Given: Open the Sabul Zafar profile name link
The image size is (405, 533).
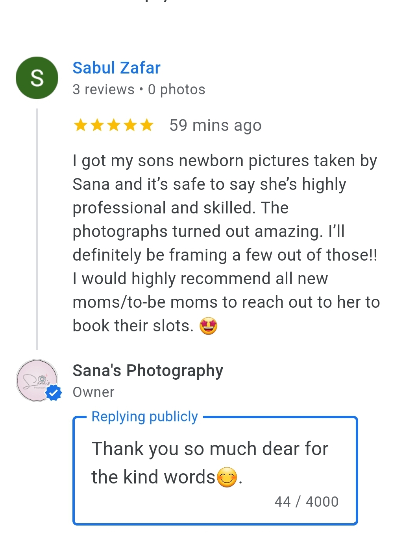Looking at the screenshot, I should tap(117, 68).
